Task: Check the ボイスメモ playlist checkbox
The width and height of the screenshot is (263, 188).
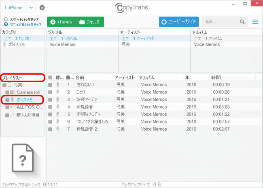Action: tap(7, 100)
